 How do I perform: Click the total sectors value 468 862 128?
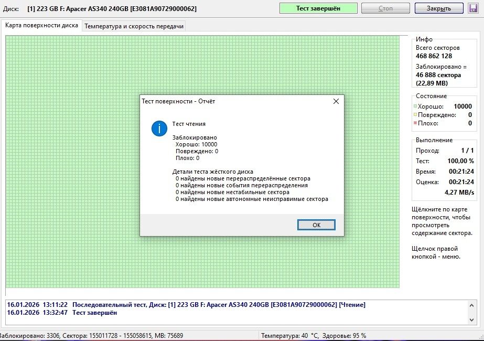[x=434, y=56]
